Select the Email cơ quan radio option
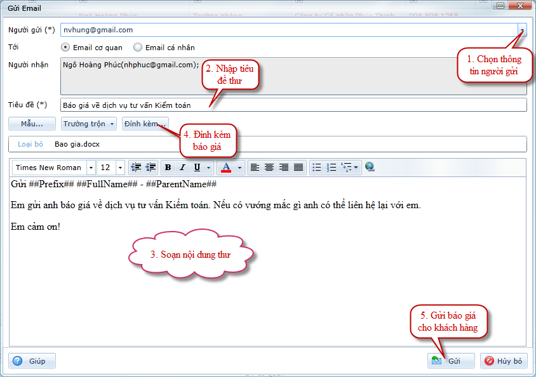This screenshot has height=377, width=536. tap(65, 48)
